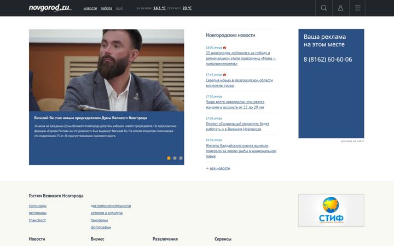Expand the «ещё» menu in header

coord(119,8)
